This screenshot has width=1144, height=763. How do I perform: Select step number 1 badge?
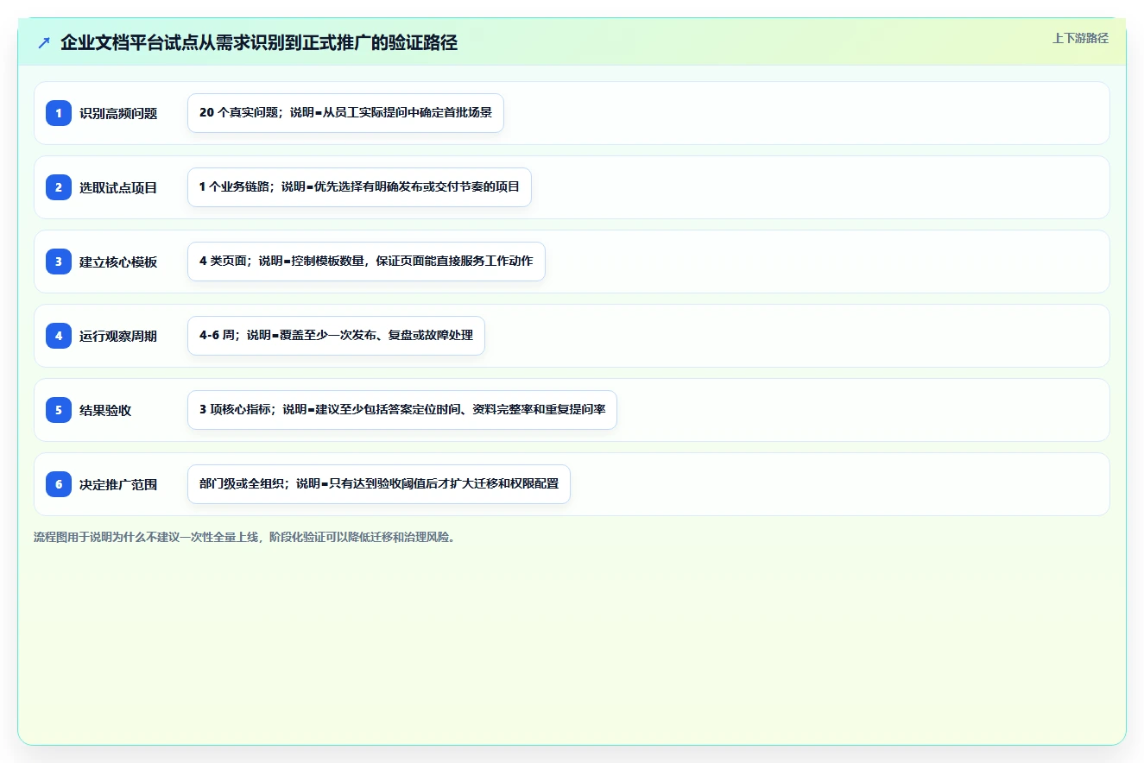pos(59,113)
